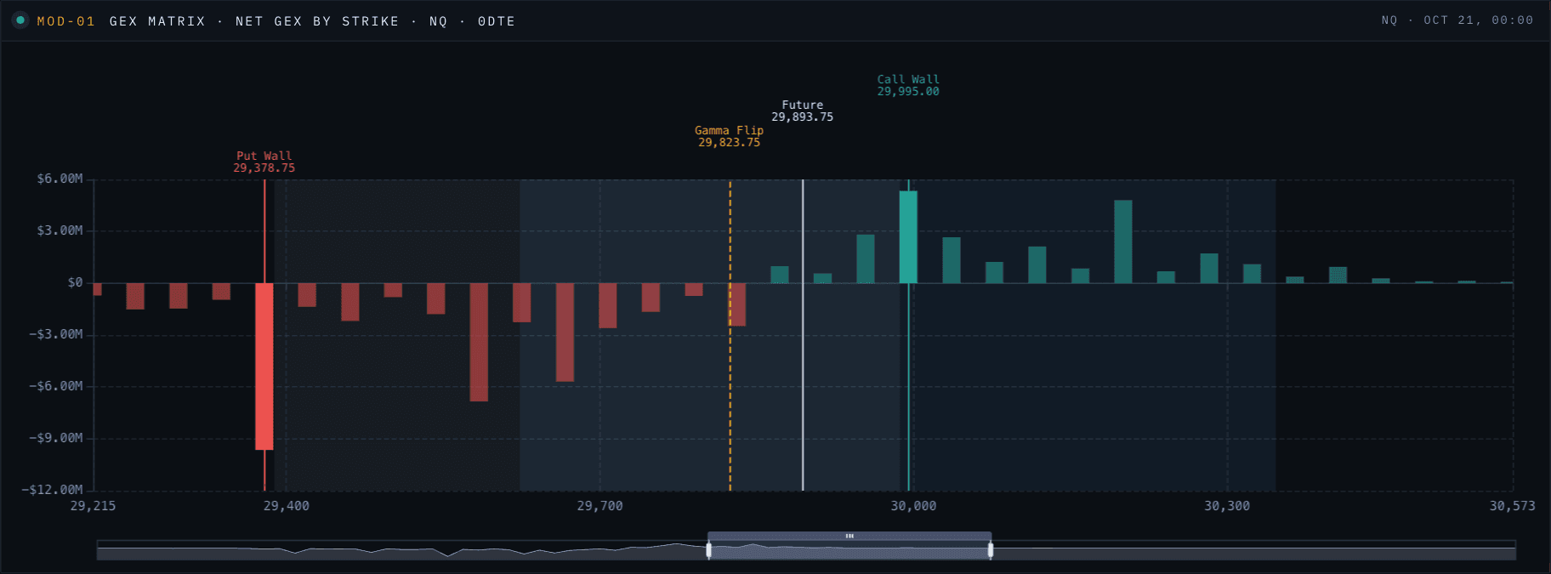Select the teal bar immediately right of Call Wall bar

coord(952,260)
